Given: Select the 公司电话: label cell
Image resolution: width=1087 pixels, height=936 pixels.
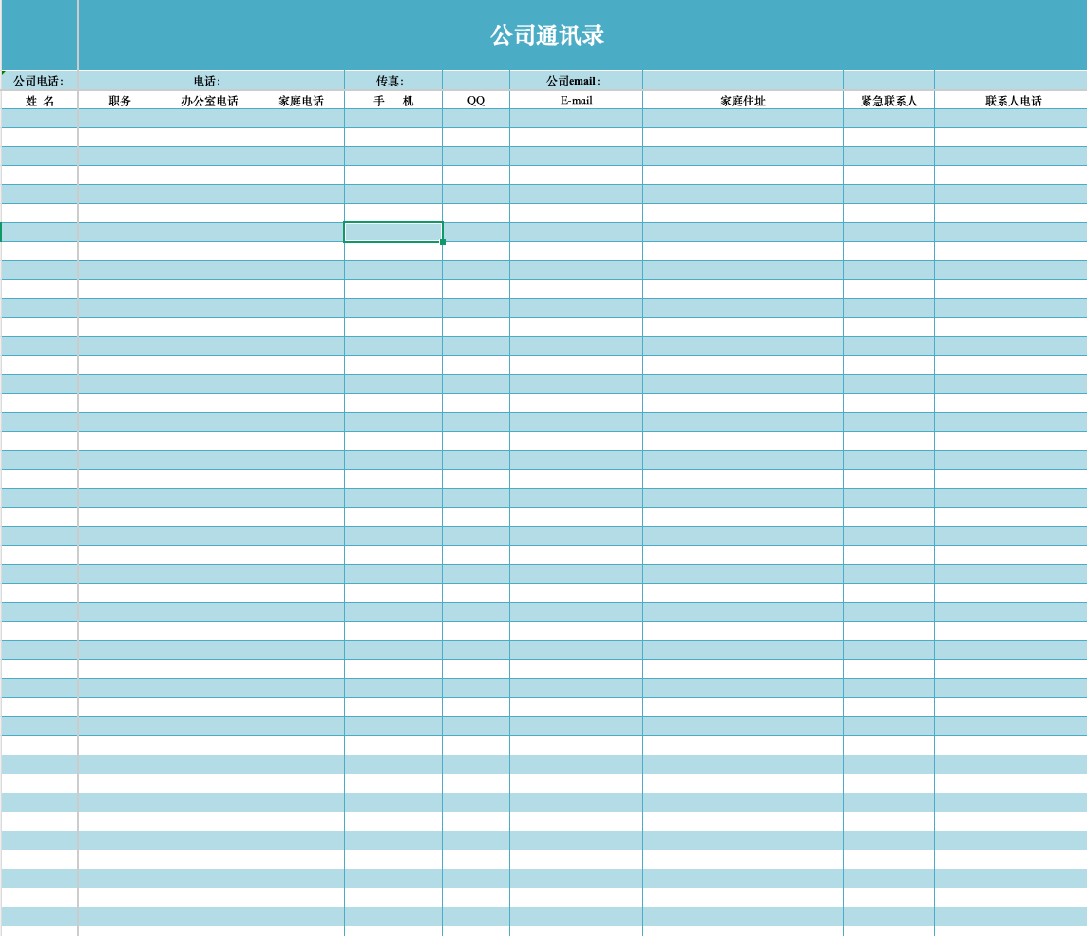Looking at the screenshot, I should 39,81.
